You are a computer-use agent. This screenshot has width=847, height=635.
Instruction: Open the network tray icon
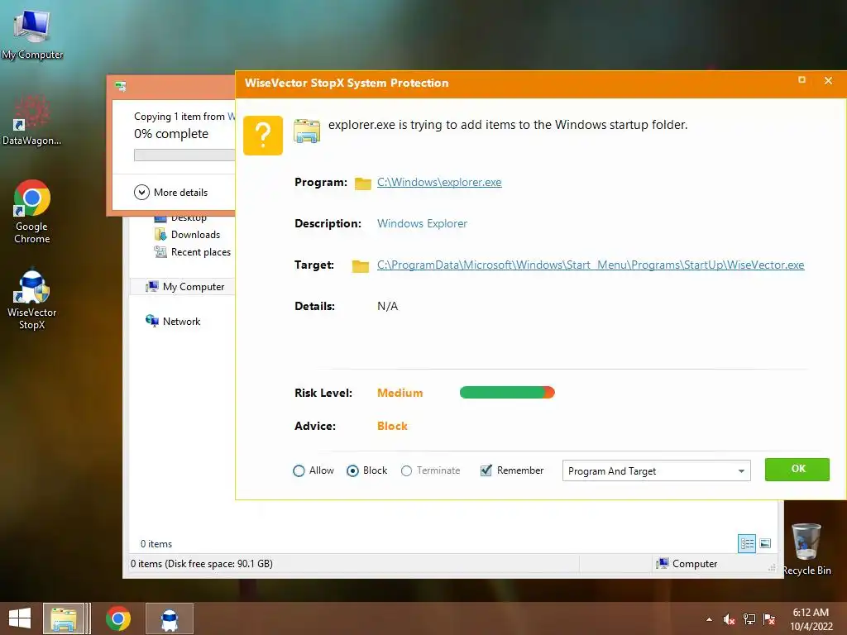[749, 619]
